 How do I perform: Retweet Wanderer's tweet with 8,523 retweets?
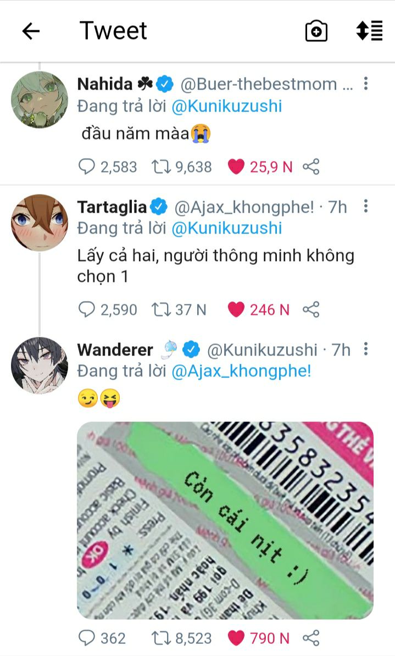pyautogui.click(x=161, y=638)
